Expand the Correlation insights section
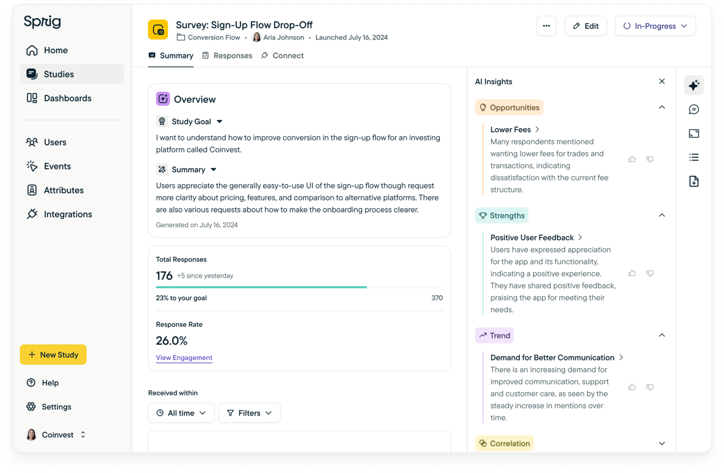The height and width of the screenshot is (473, 724). 662,443
